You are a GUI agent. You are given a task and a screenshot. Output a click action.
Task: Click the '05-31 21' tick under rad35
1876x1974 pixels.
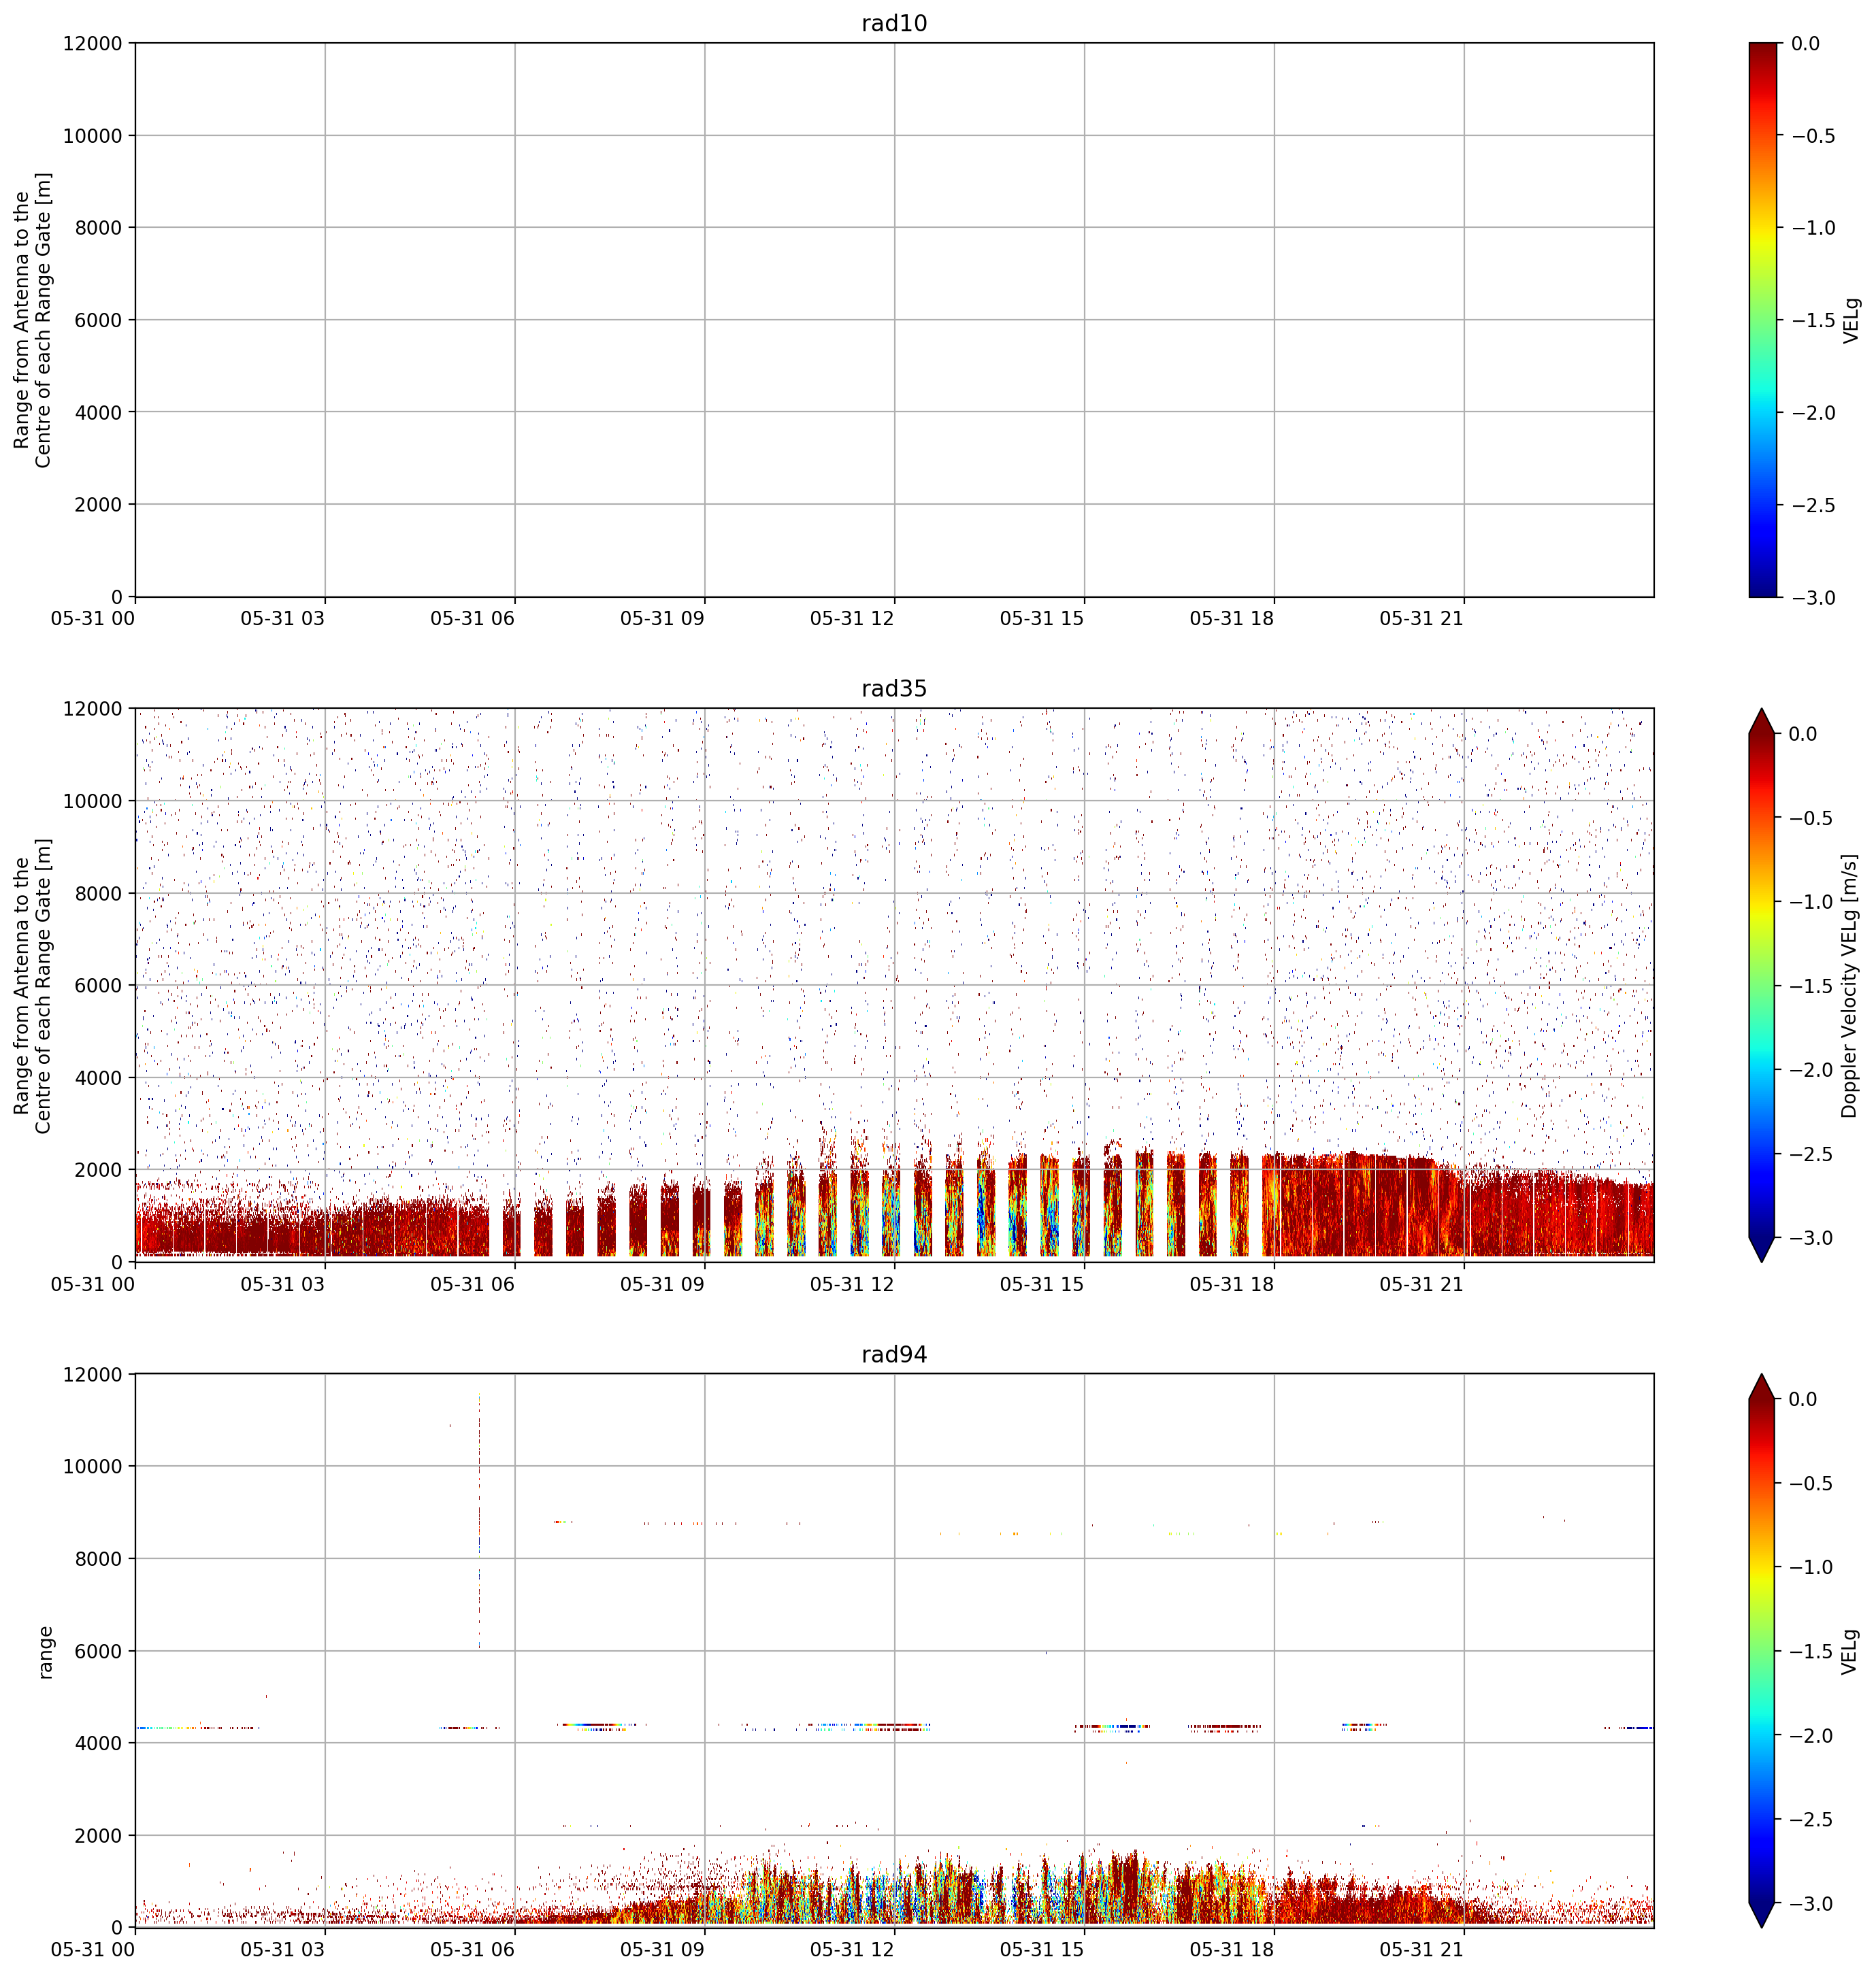[x=1421, y=1284]
